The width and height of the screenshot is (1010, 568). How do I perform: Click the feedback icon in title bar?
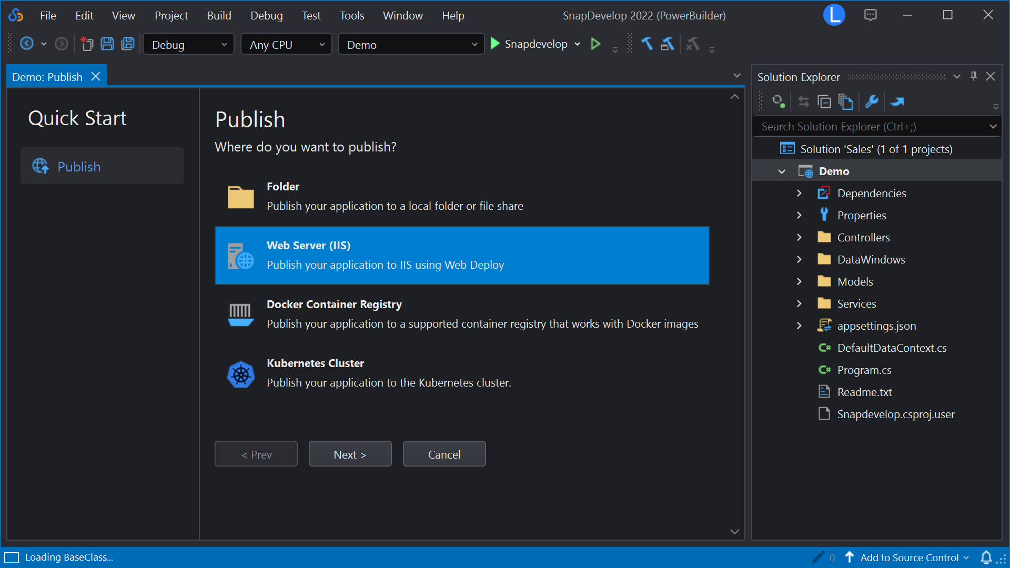point(870,15)
